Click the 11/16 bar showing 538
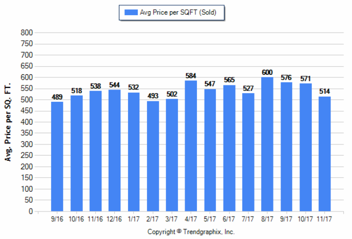Image resolution: width=352 pixels, height=239 pixels. 95,151
